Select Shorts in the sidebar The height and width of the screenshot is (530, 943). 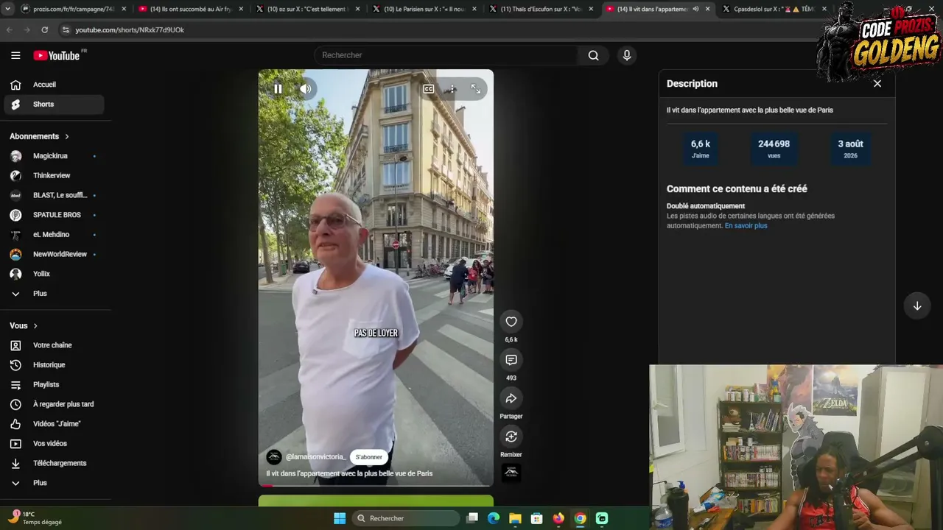click(53, 105)
